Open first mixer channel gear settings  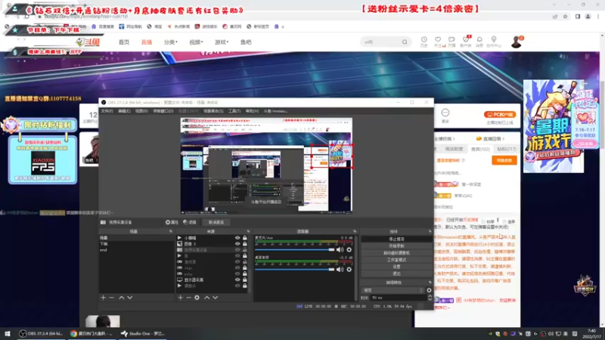point(349,250)
